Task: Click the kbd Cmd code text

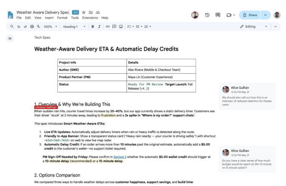Action: (57, 140)
